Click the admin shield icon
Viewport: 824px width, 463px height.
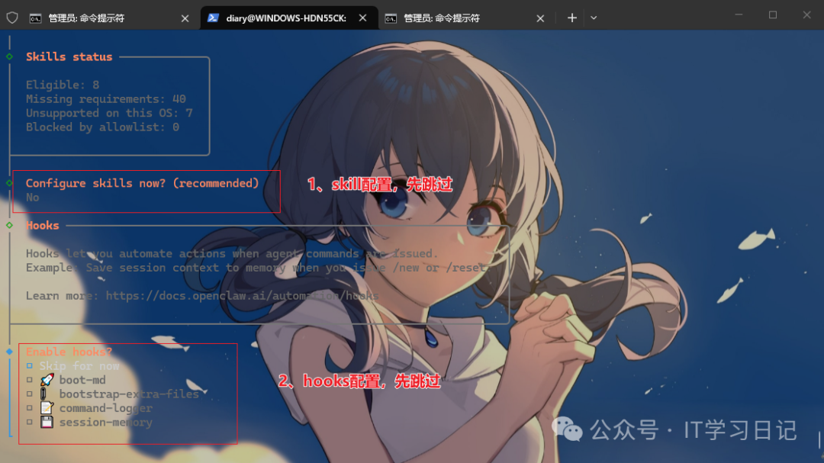pos(12,18)
